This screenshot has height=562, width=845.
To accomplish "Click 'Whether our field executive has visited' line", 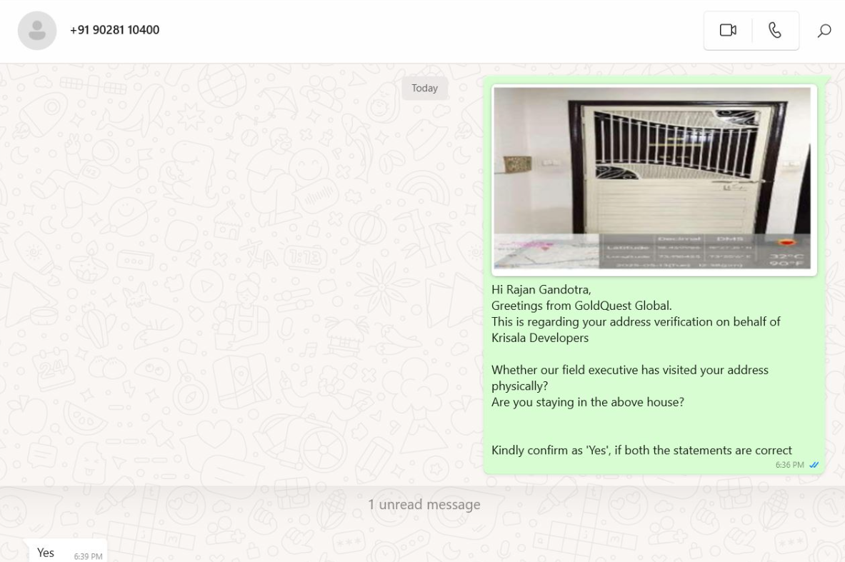I will (629, 370).
